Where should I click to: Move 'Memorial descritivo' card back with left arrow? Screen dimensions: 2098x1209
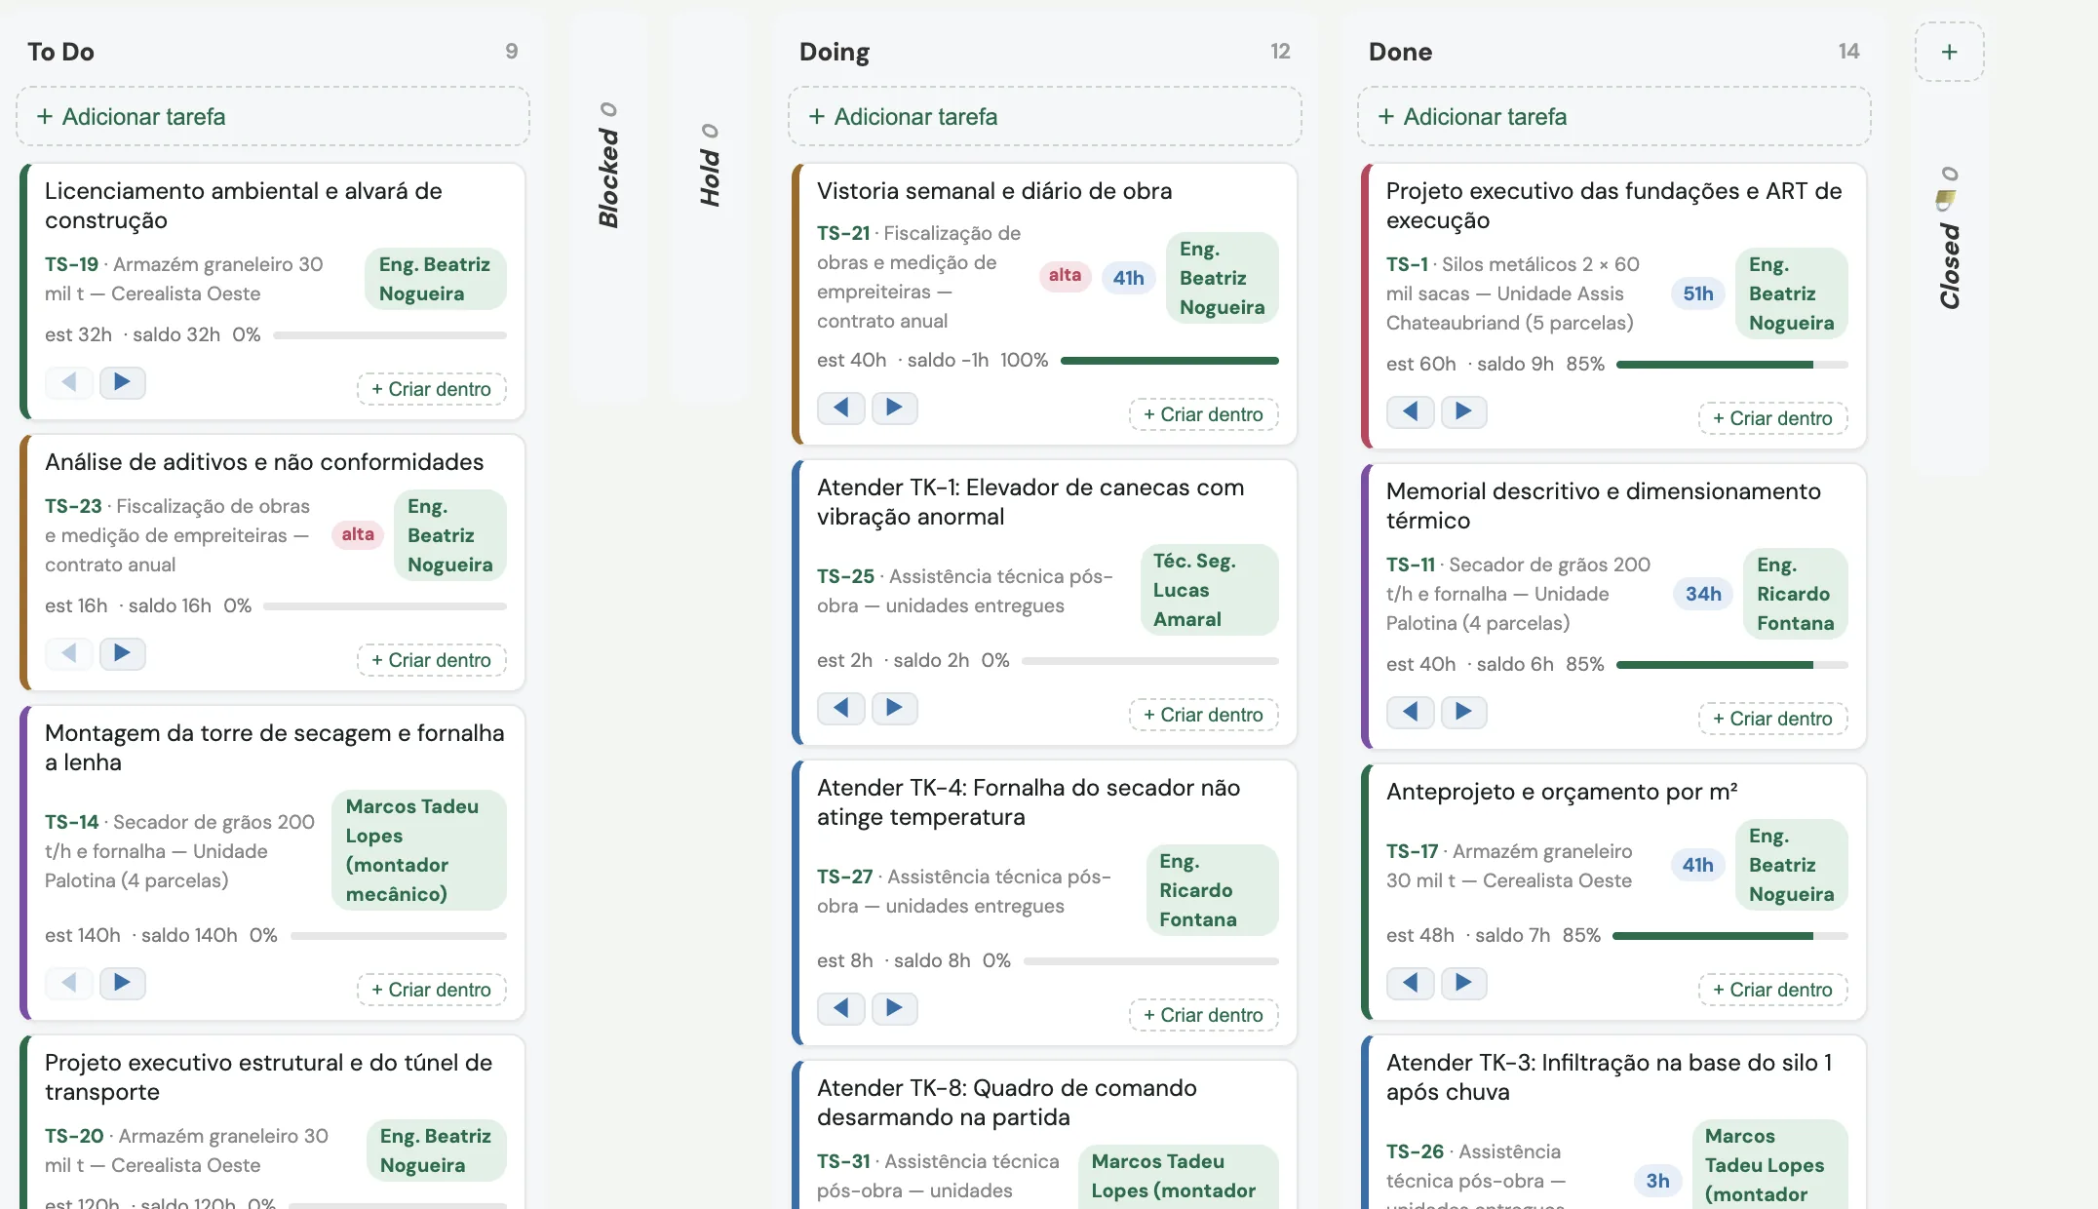(x=1411, y=712)
